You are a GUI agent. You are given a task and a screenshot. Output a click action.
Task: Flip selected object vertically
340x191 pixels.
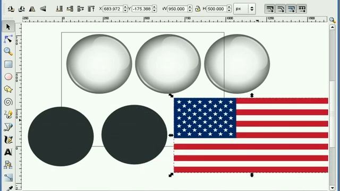(x=43, y=9)
